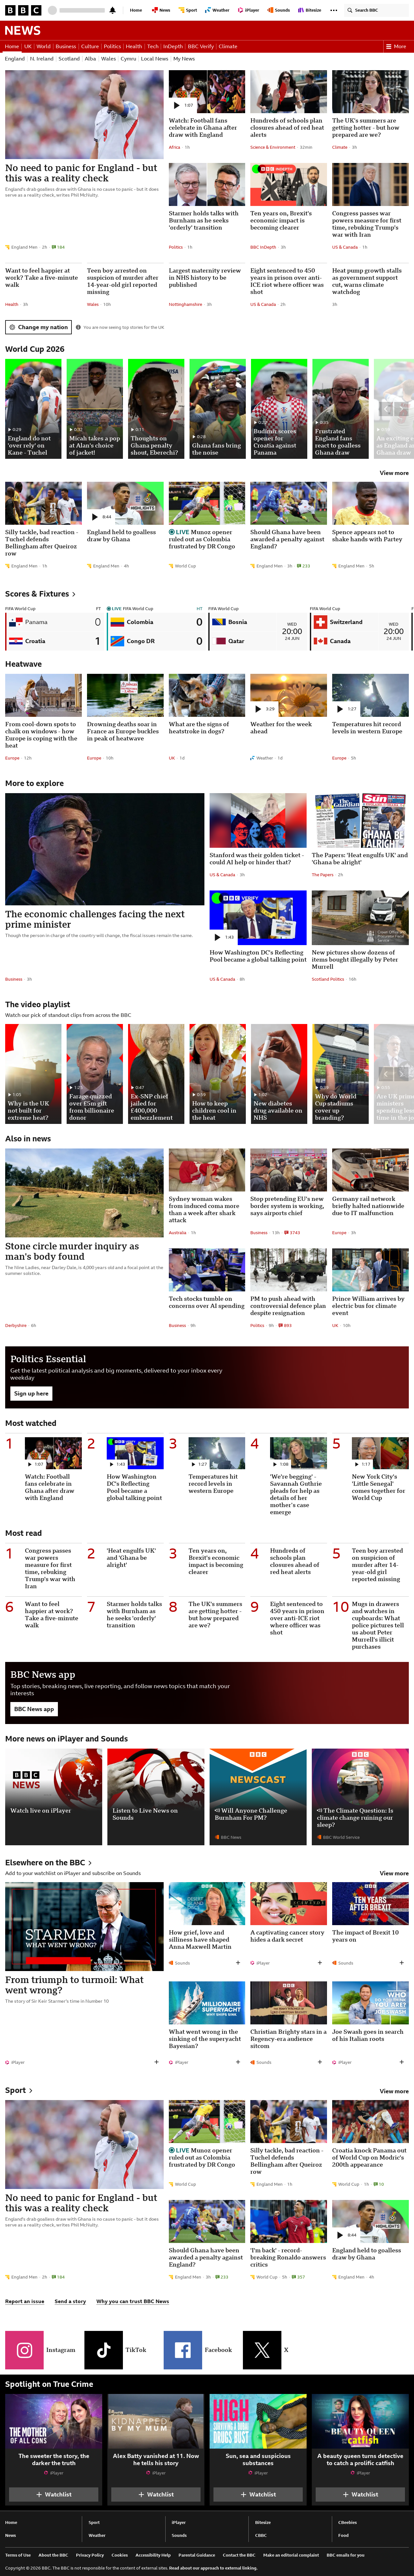Image resolution: width=414 pixels, height=2576 pixels.
Task: Open the BBC News Instagram icon
Action: 24,2350
